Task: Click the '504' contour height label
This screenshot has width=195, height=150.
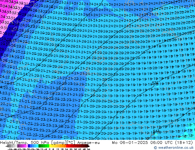Action: coord(9,41)
